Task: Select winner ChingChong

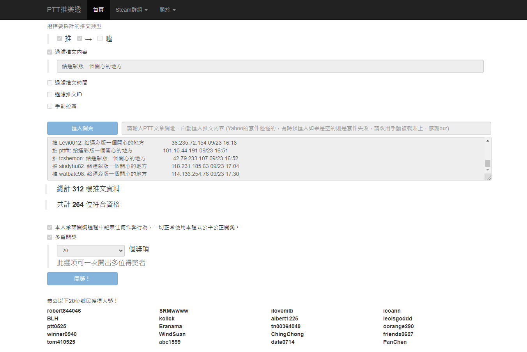Action: point(287,334)
